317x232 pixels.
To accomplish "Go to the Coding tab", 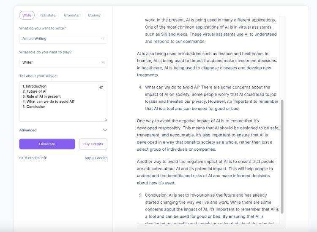I will tap(94, 15).
